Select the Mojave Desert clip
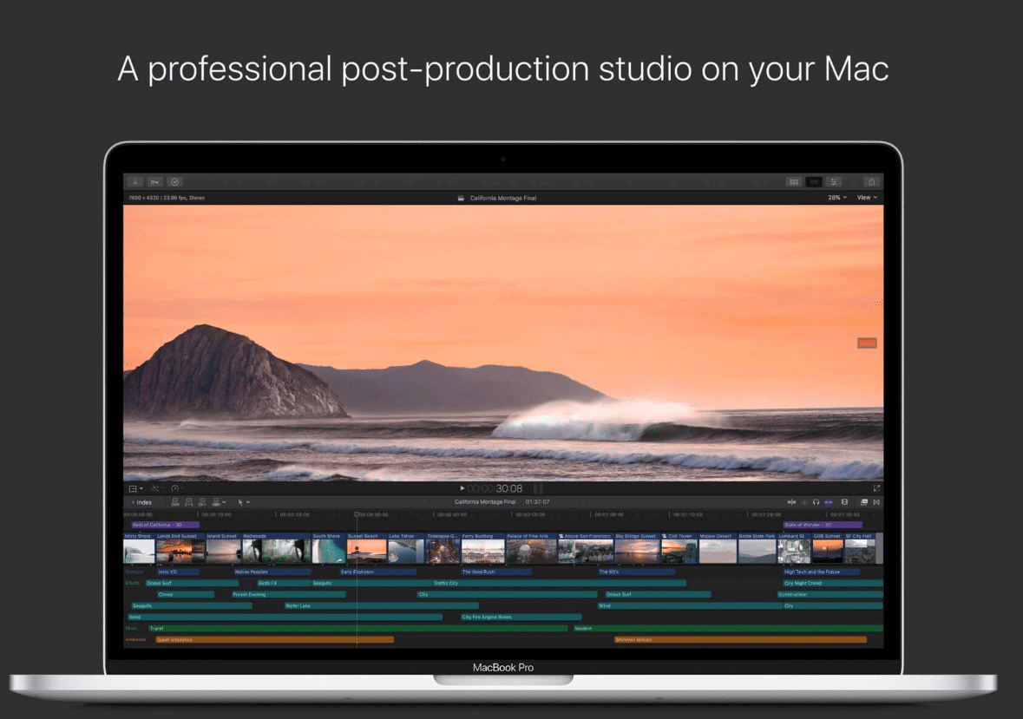Viewport: 1023px width, 719px height. pos(718,547)
